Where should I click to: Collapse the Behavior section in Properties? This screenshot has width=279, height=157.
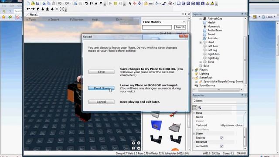(194, 142)
